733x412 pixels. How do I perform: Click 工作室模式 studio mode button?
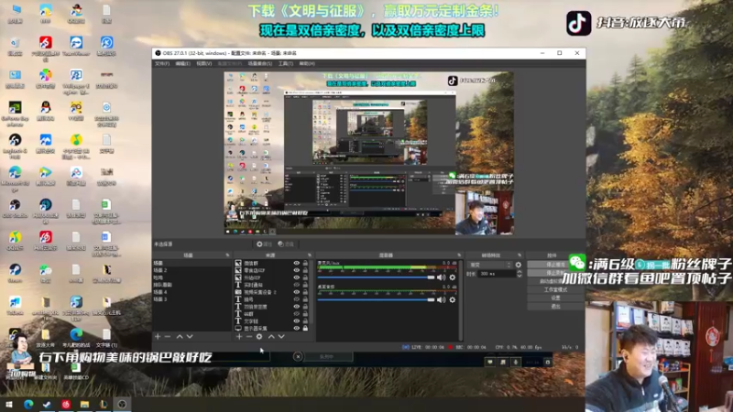click(x=555, y=289)
